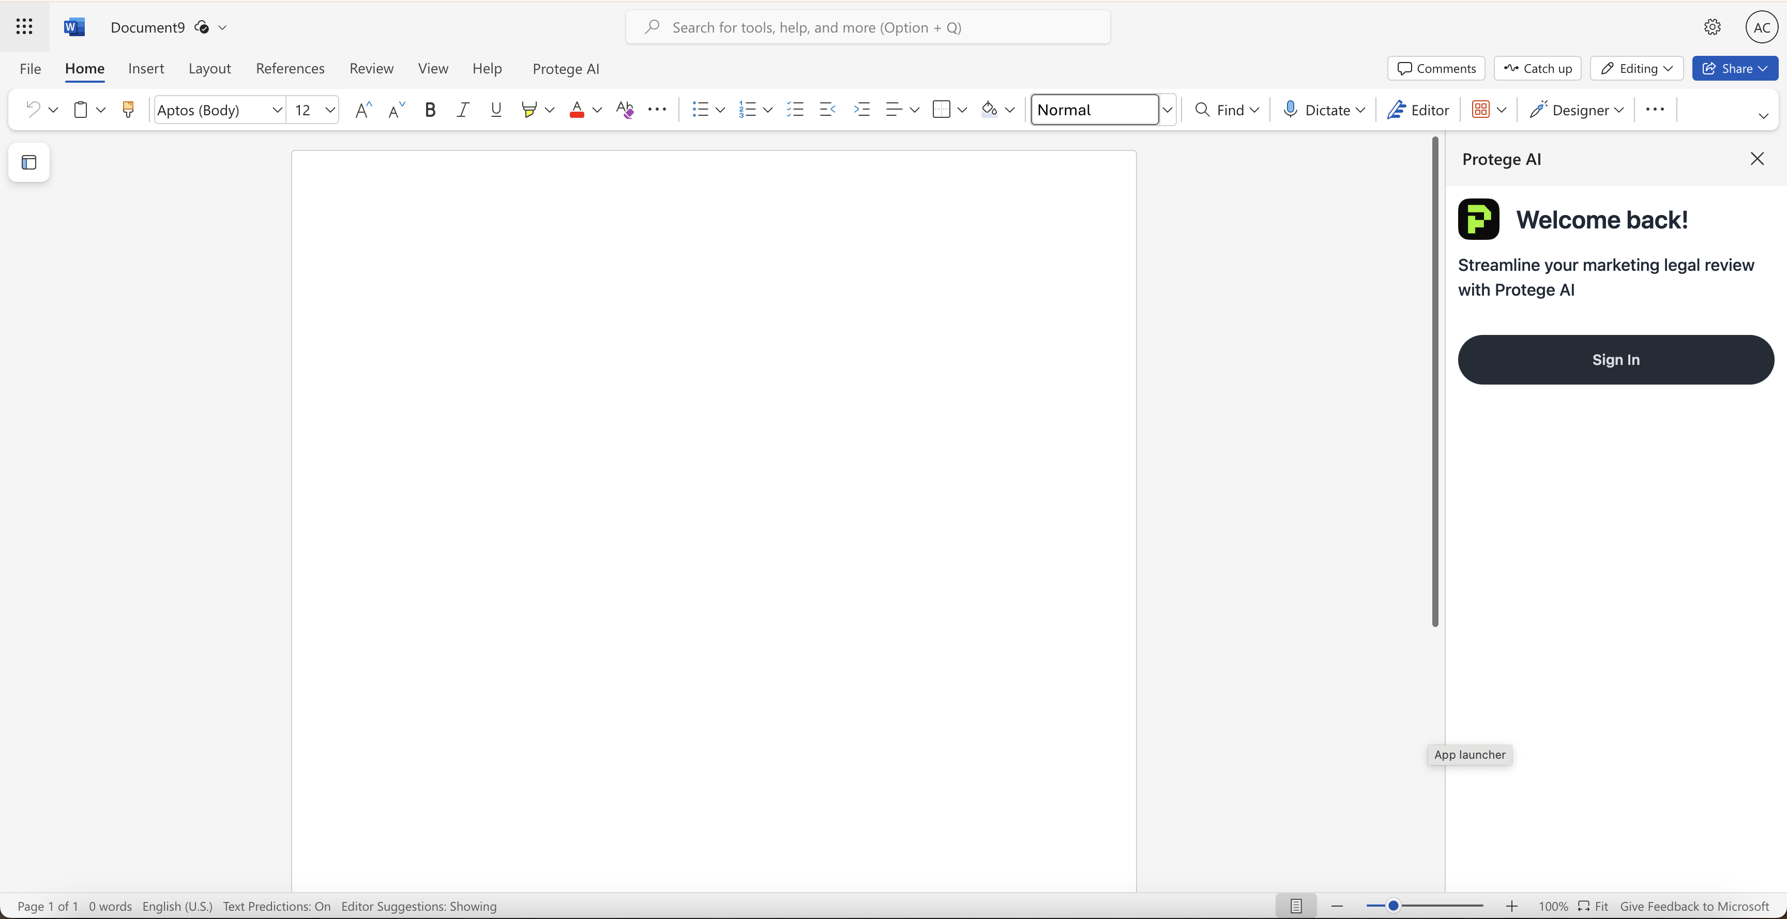Expand the Aptos (Body) font dropdown
Image resolution: width=1787 pixels, height=919 pixels.
point(277,110)
